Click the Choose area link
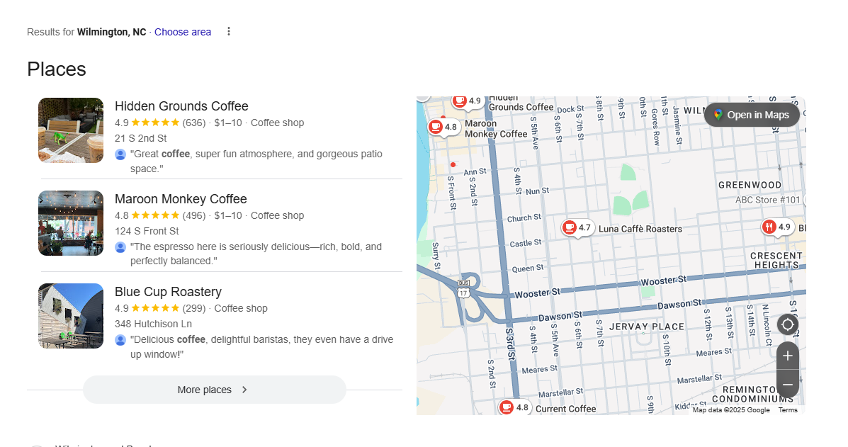 (x=183, y=32)
